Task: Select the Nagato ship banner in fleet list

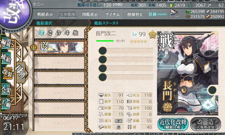Action: coord(61,48)
